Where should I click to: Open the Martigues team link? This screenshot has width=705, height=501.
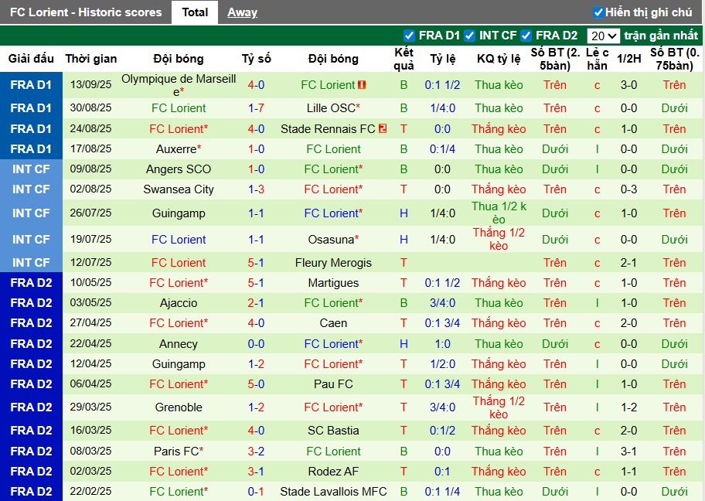pyautogui.click(x=333, y=282)
